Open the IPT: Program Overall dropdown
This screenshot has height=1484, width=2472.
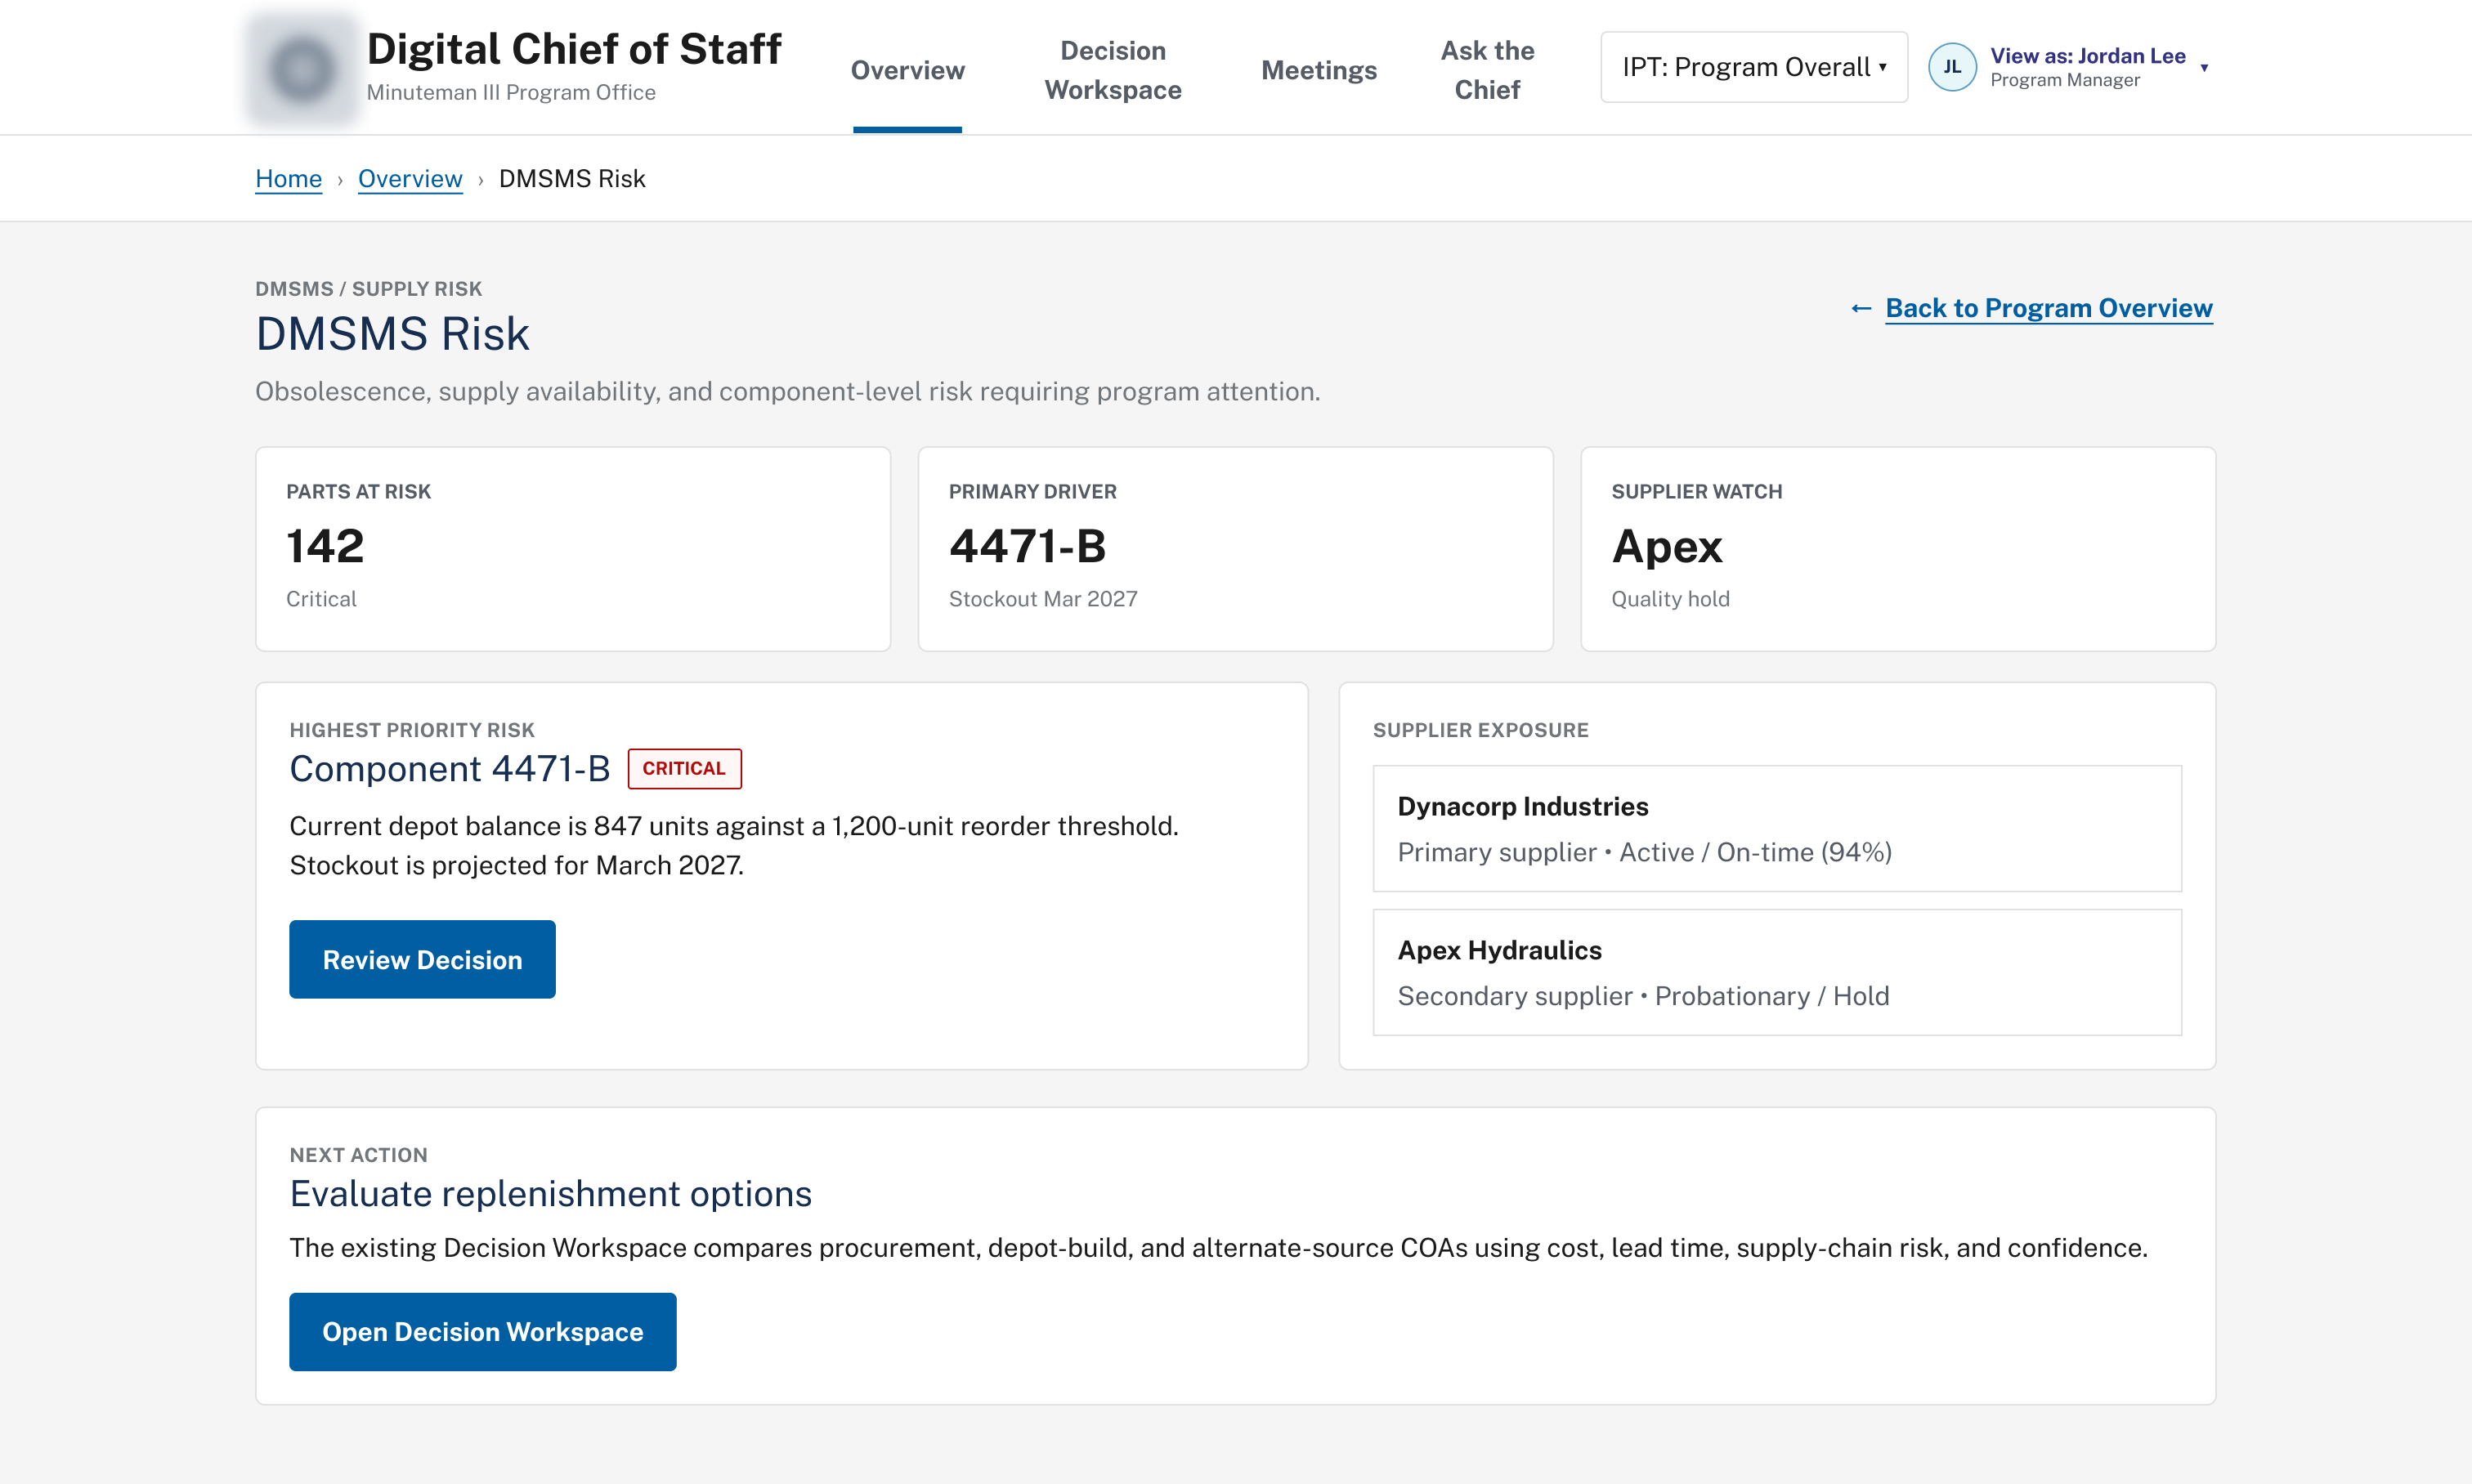tap(1753, 67)
